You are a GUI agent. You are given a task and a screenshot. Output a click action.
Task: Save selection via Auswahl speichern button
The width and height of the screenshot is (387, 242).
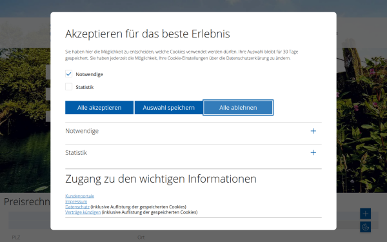[x=168, y=107]
